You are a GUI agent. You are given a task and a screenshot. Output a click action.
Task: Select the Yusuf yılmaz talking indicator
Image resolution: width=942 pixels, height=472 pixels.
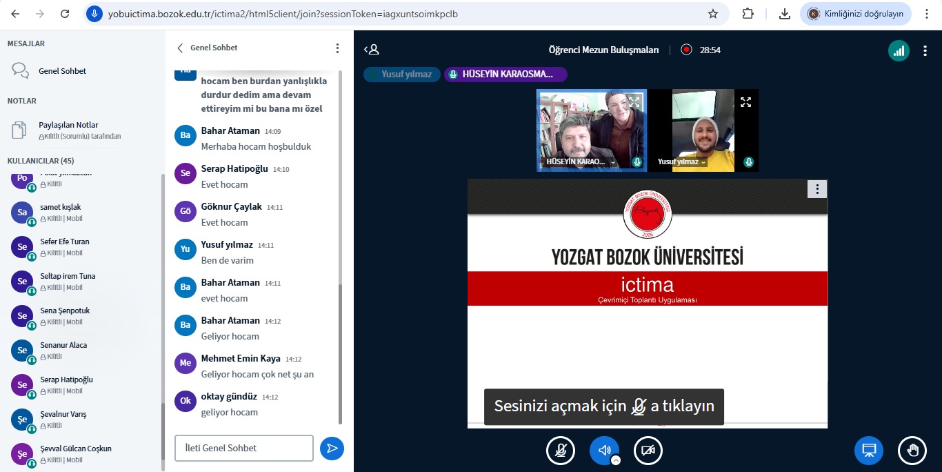click(402, 75)
